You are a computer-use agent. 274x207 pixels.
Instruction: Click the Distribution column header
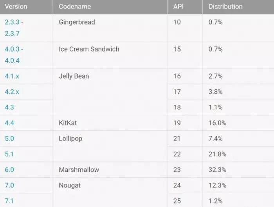click(x=225, y=7)
